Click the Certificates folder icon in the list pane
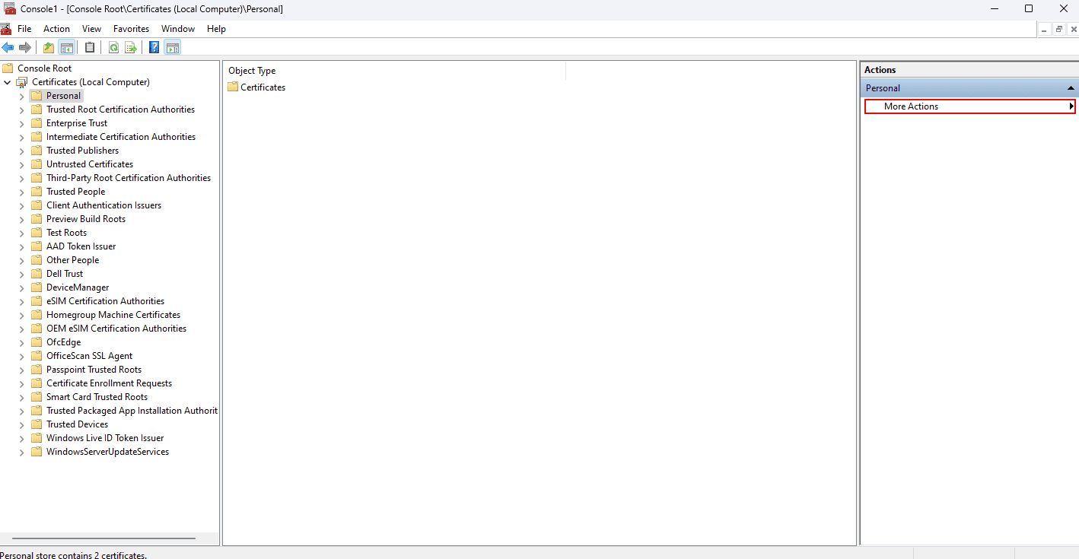Viewport: 1079px width, 559px height. coord(233,87)
